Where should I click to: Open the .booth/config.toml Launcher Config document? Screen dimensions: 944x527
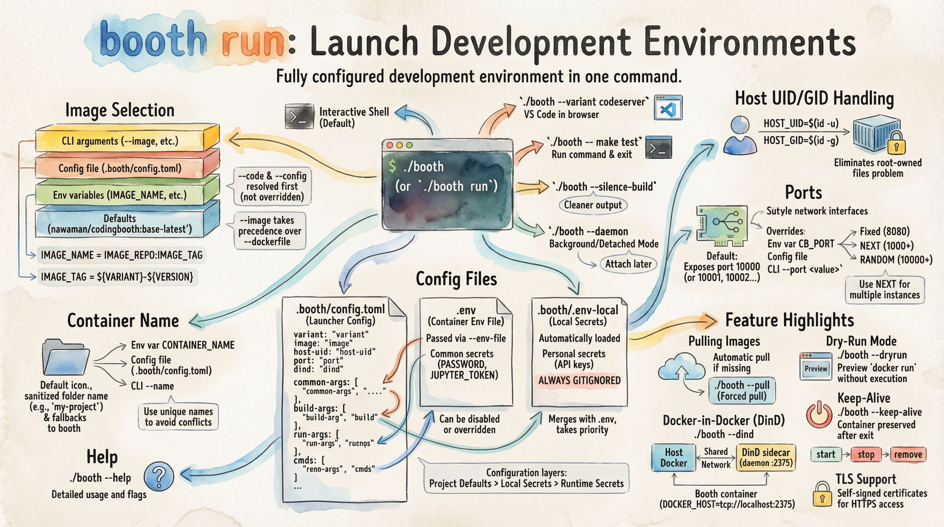pyautogui.click(x=344, y=399)
